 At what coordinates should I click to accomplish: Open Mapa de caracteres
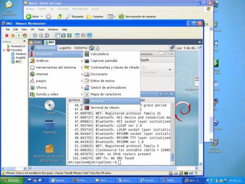tap(112, 94)
